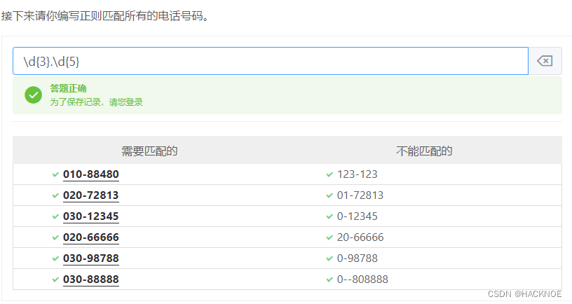
Task: Click the '不能匹配的' column header
Action: click(424, 151)
